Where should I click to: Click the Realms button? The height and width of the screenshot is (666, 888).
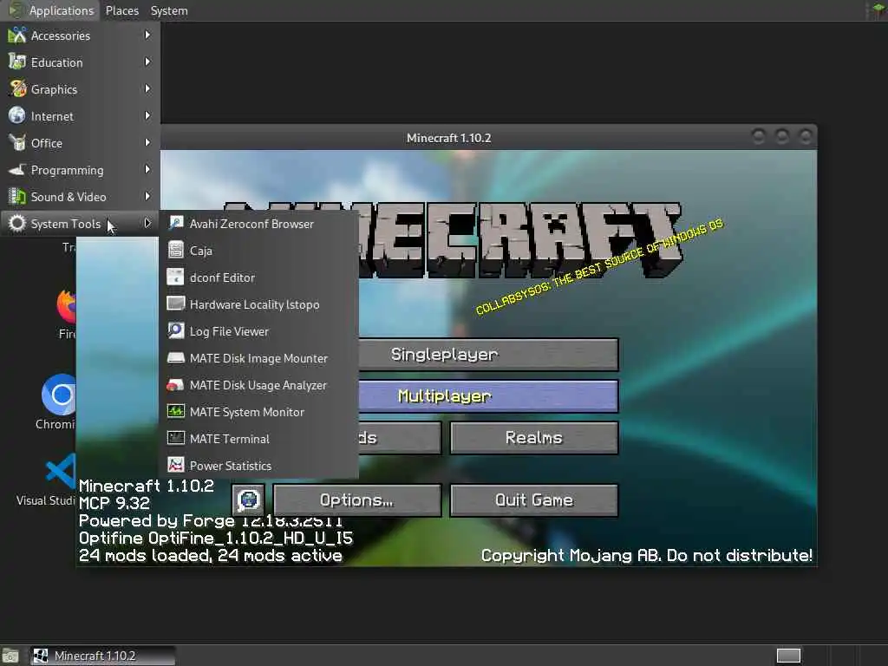[x=534, y=438]
